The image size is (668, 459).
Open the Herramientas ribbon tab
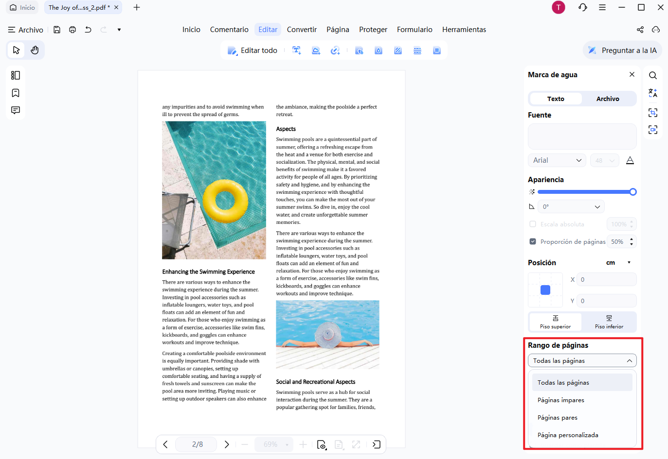tap(464, 30)
